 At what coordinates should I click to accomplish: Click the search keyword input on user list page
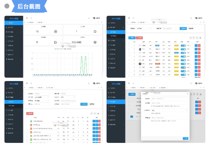[x=169, y=29]
